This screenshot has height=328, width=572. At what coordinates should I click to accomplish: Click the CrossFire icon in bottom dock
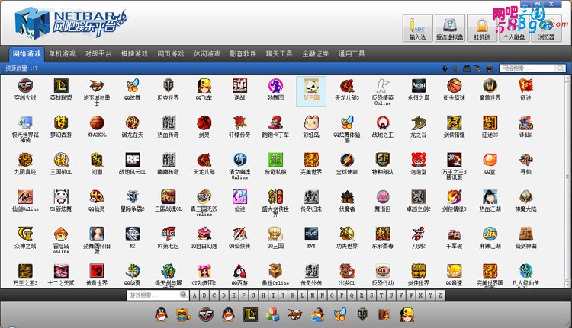click(206, 314)
